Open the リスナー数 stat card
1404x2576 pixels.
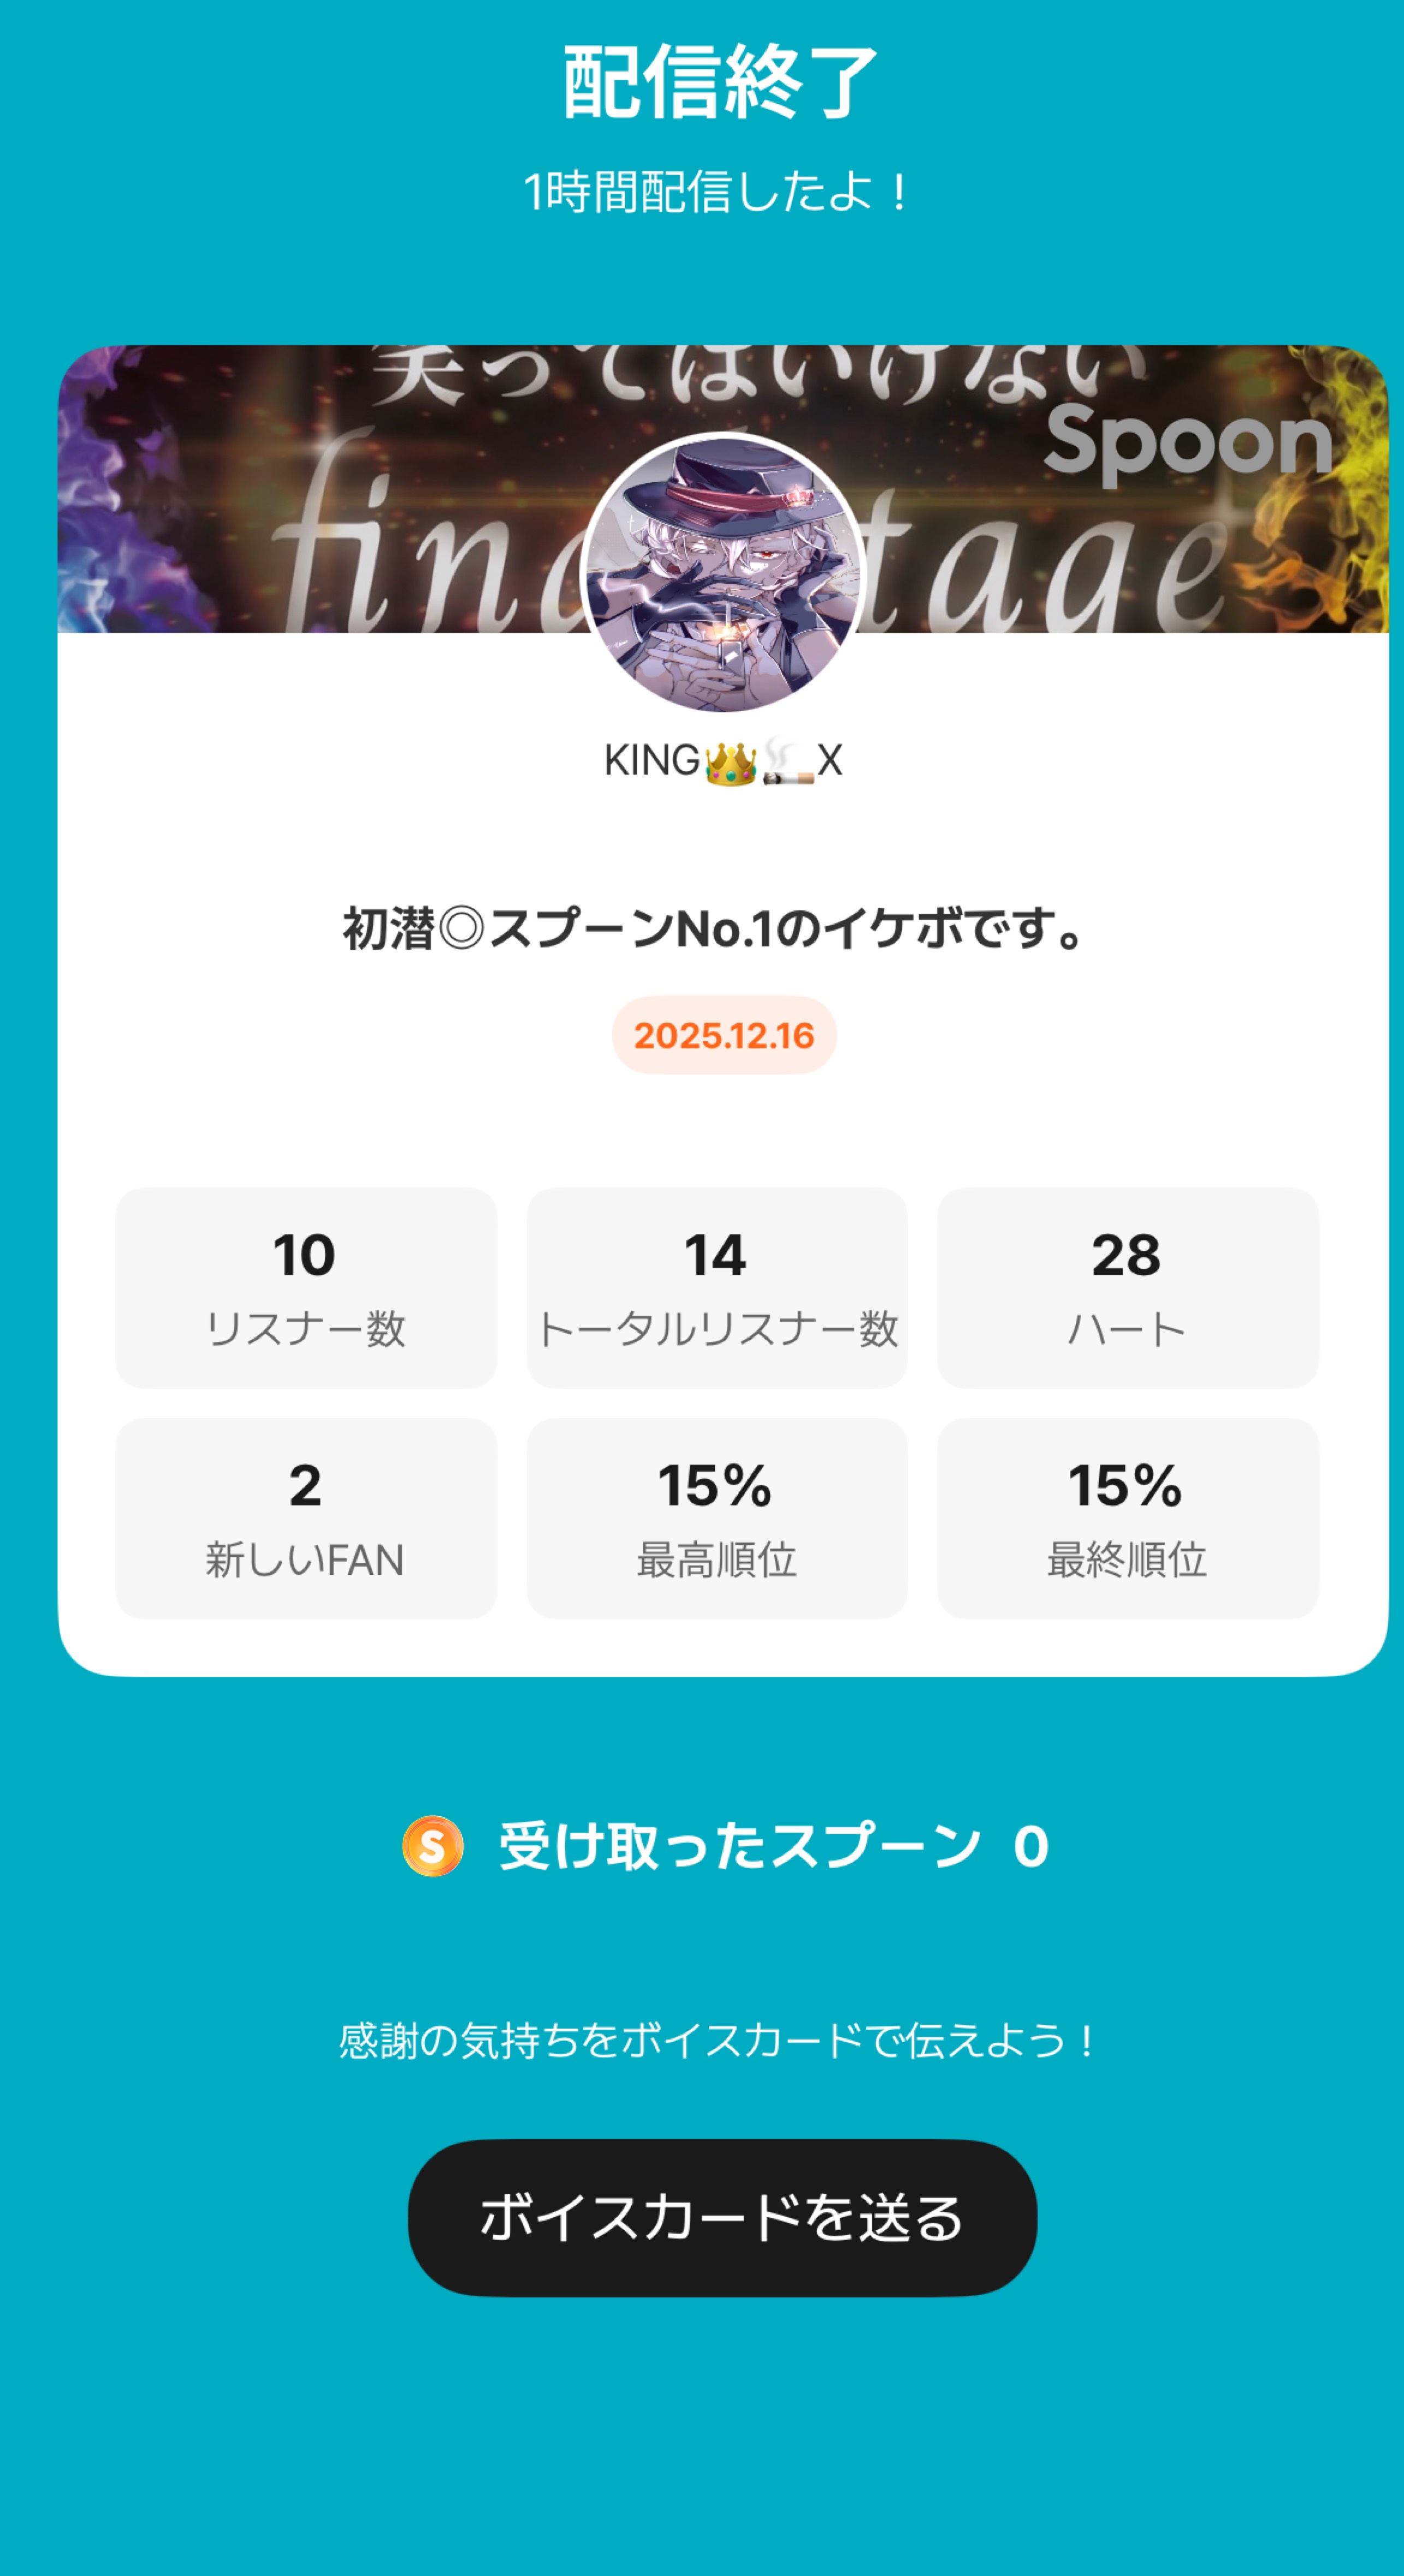306,1288
